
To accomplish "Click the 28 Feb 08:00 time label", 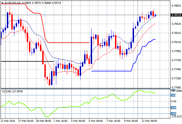I will (x=43, y=121).
